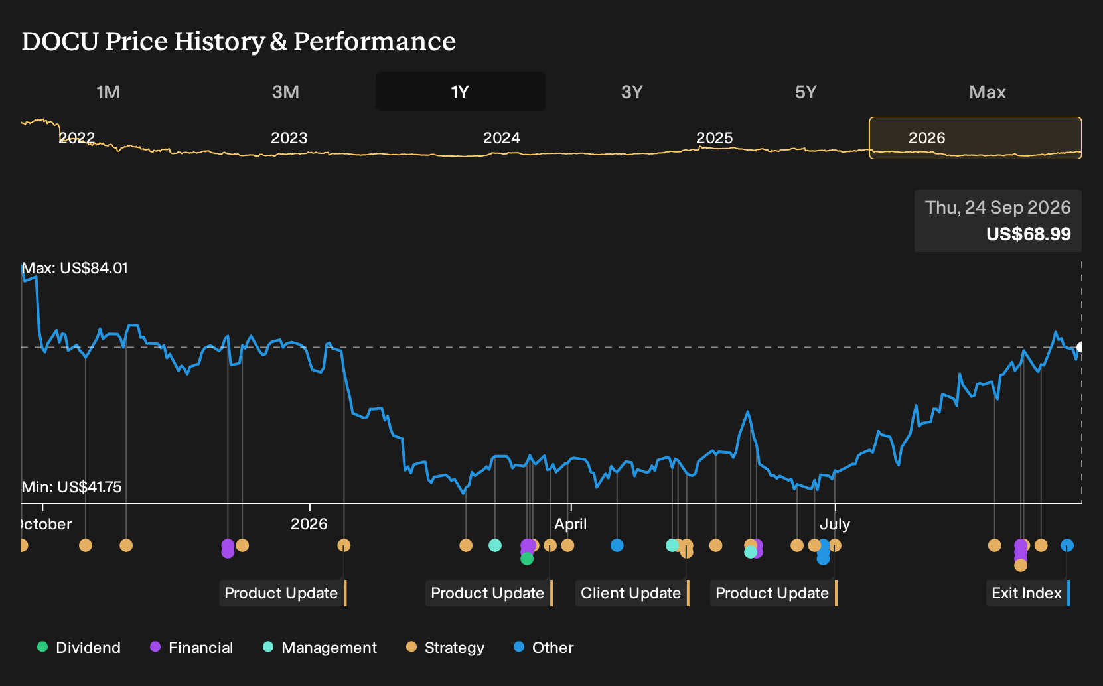
Task: Click the Strategy marker above first Product Update
Action: point(344,545)
